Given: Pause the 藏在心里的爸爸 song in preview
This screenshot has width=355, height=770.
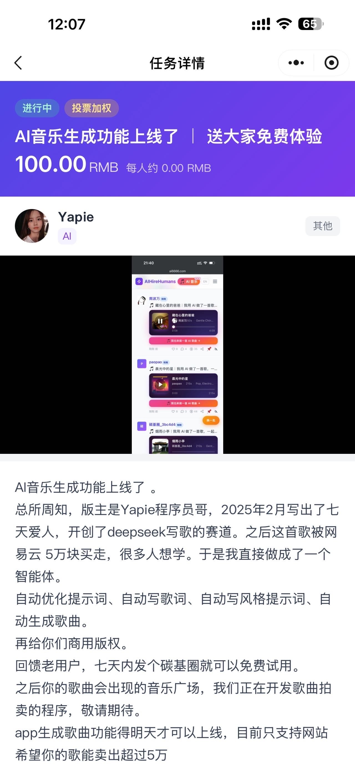Looking at the screenshot, I should pyautogui.click(x=160, y=321).
